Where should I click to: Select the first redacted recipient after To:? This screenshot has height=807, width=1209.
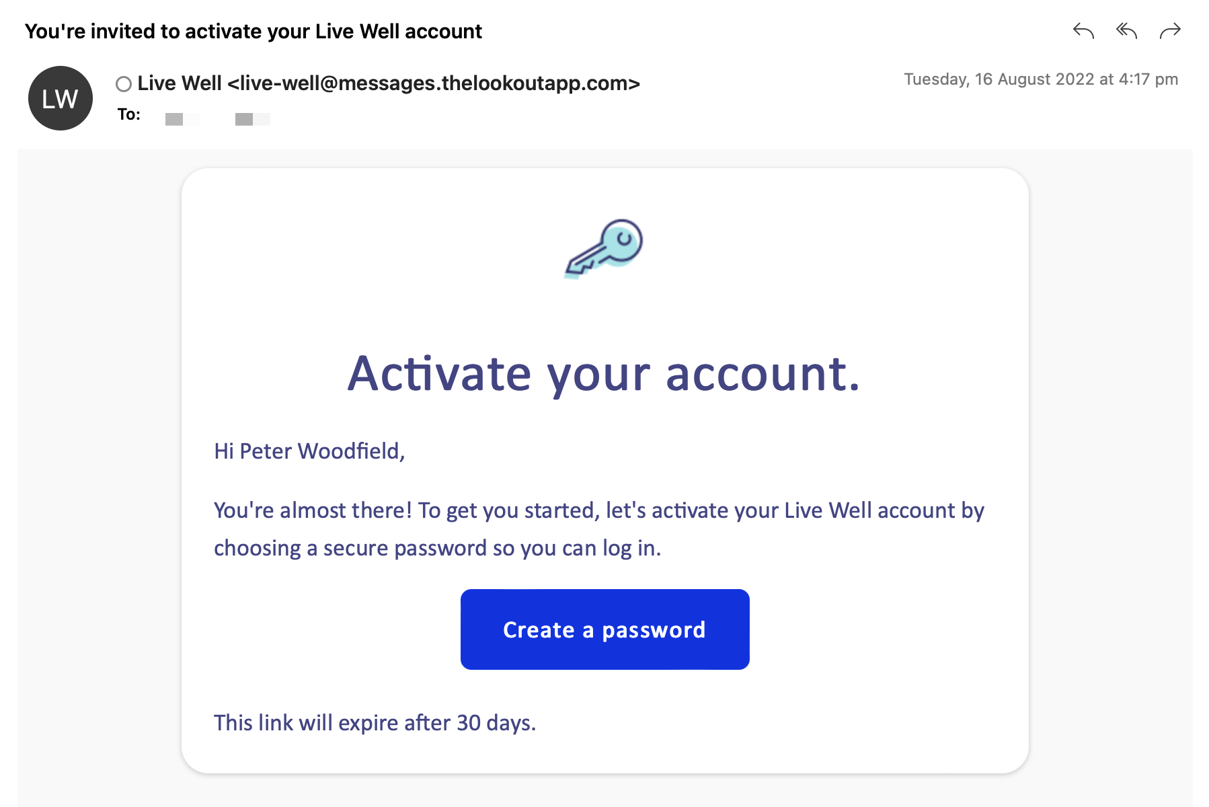(x=182, y=119)
